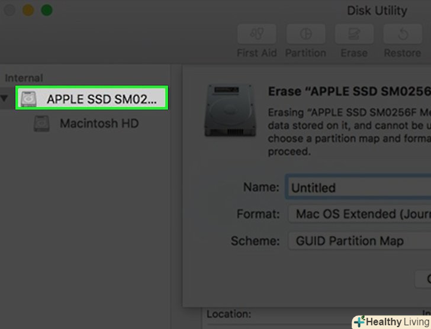The image size is (431, 329).
Task: Click the Restore toolbar icon
Action: tap(403, 34)
